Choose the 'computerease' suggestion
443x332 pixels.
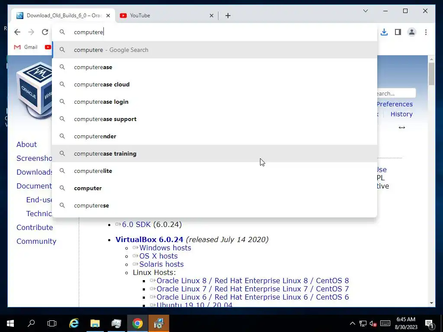pos(215,67)
